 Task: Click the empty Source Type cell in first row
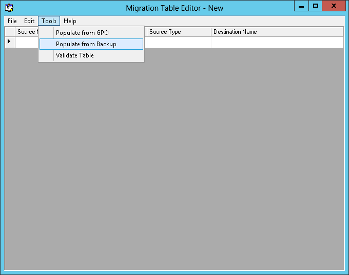[x=179, y=43]
